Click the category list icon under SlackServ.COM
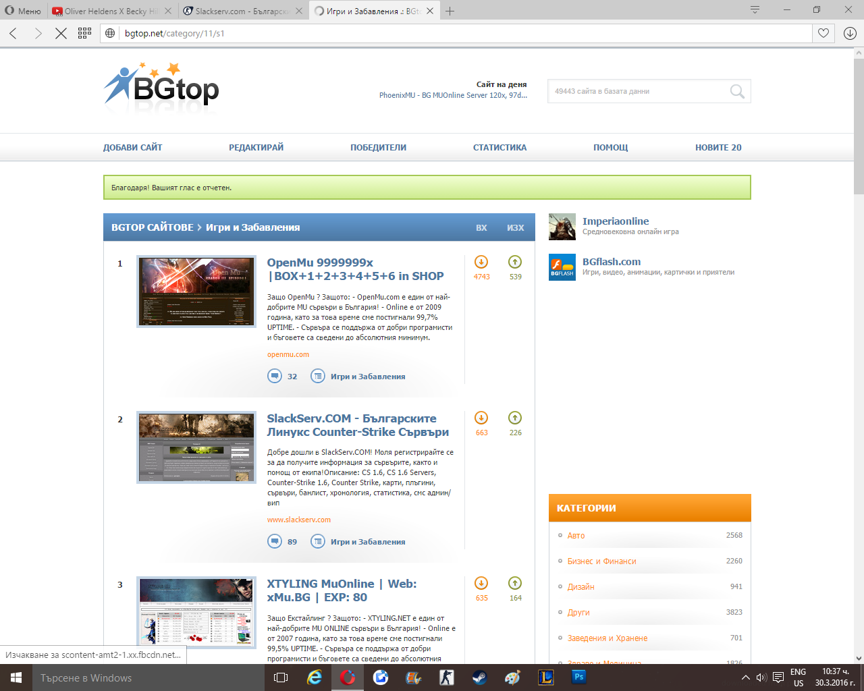This screenshot has height=691, width=864. (x=318, y=541)
